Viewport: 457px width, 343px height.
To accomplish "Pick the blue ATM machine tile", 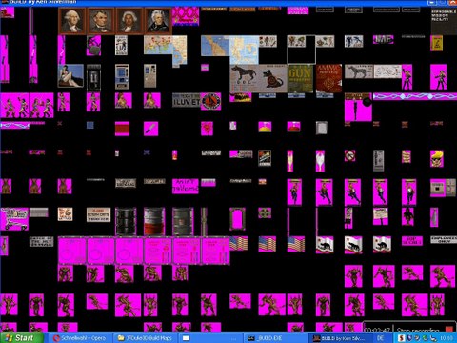I will 122,76.
